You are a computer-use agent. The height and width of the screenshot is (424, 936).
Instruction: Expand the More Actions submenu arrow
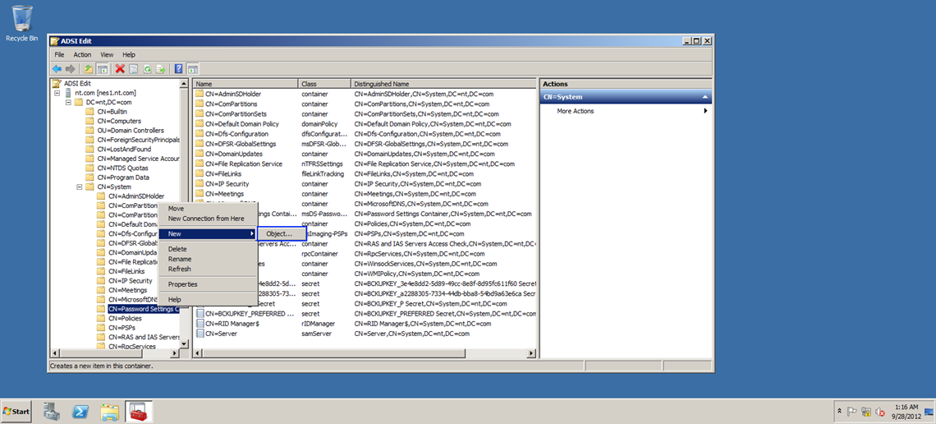706,111
